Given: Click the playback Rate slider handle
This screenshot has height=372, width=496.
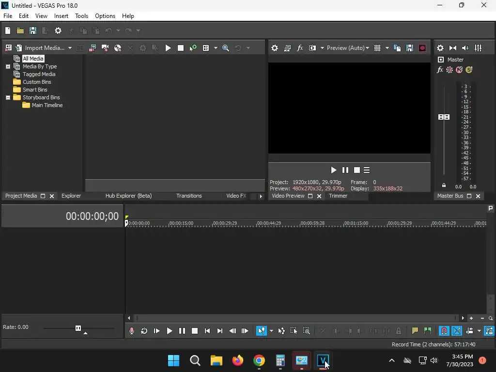Looking at the screenshot, I should click(78, 328).
